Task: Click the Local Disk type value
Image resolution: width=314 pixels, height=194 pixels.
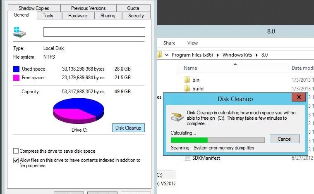Action: click(53, 48)
